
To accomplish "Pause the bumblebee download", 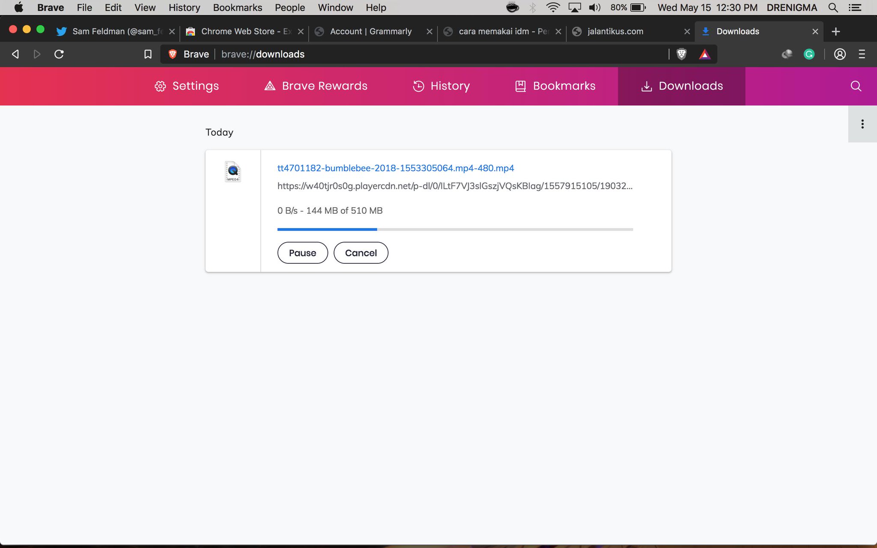I will 302,253.
